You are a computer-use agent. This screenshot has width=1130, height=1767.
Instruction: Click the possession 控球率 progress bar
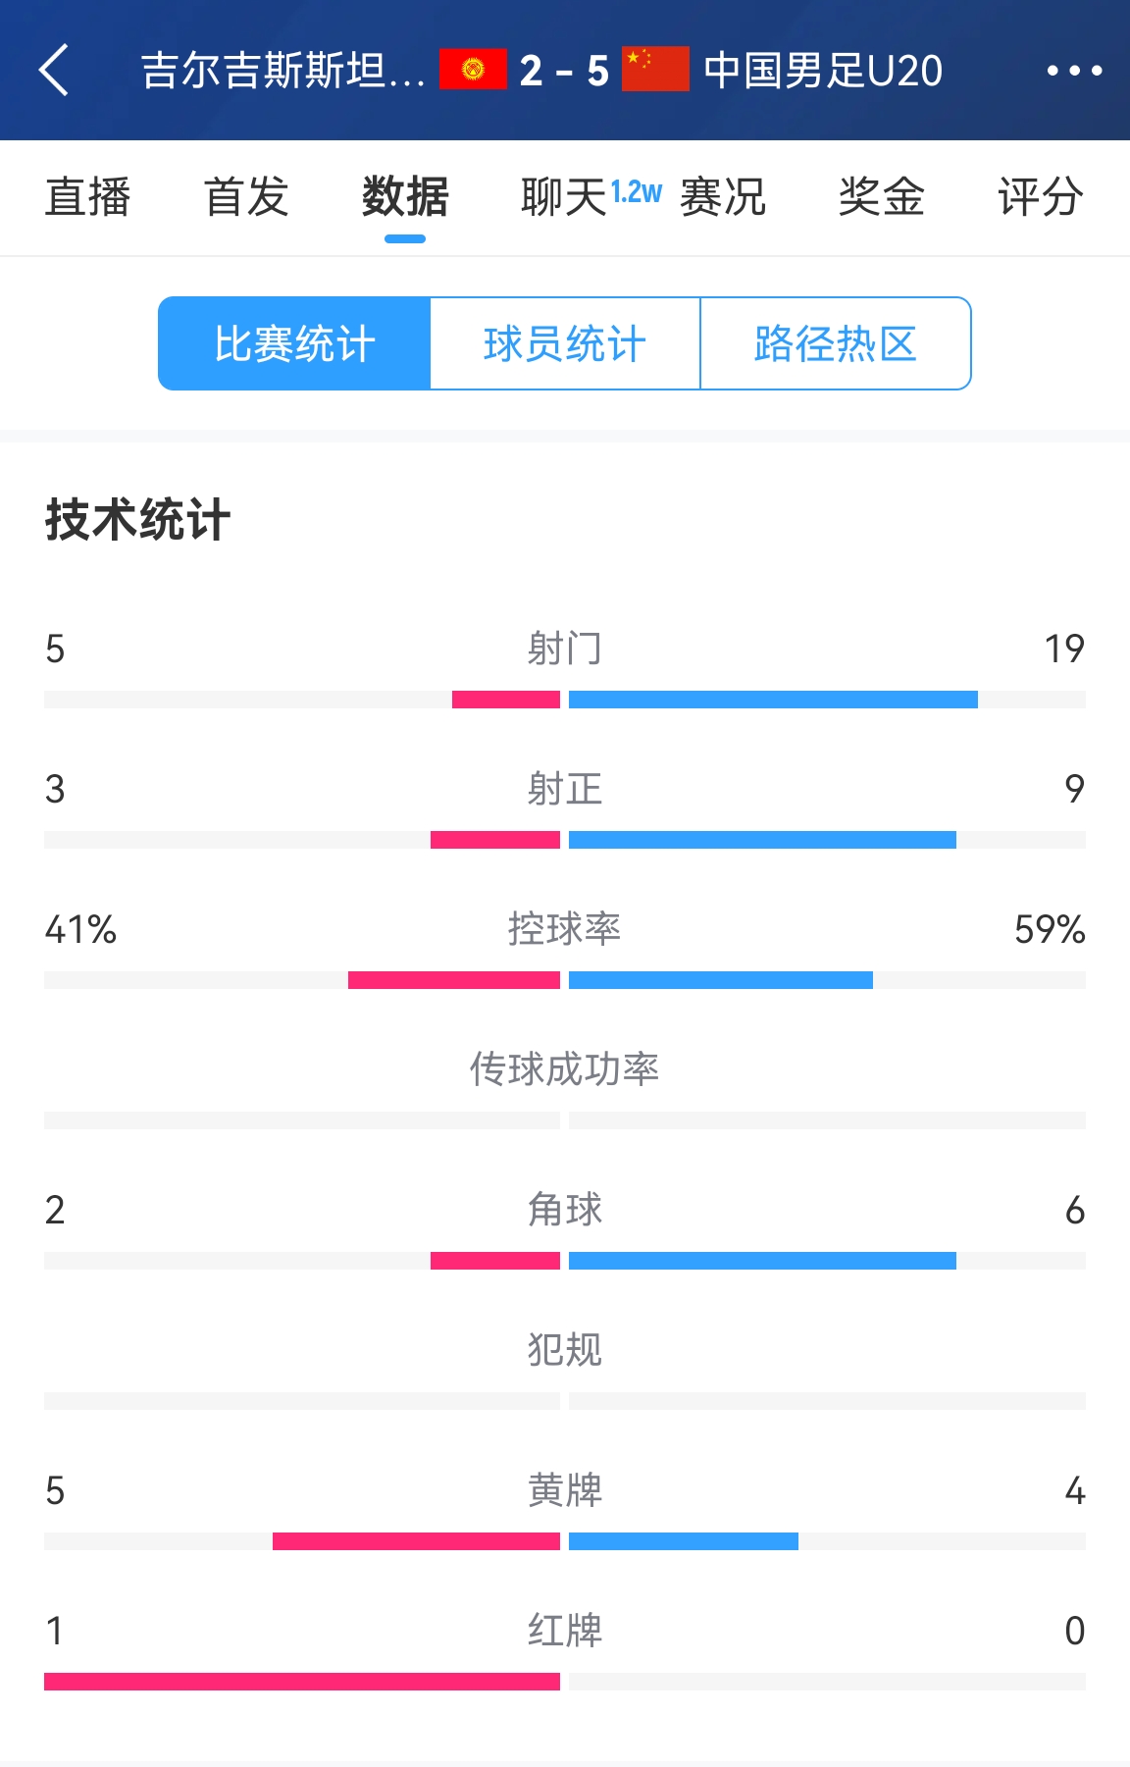click(565, 978)
